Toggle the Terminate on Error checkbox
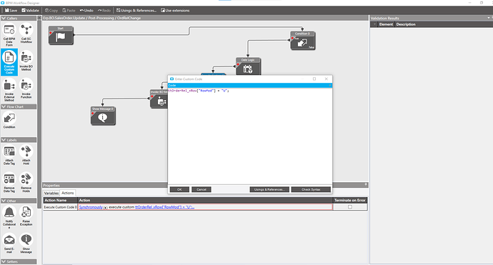 tap(350, 207)
